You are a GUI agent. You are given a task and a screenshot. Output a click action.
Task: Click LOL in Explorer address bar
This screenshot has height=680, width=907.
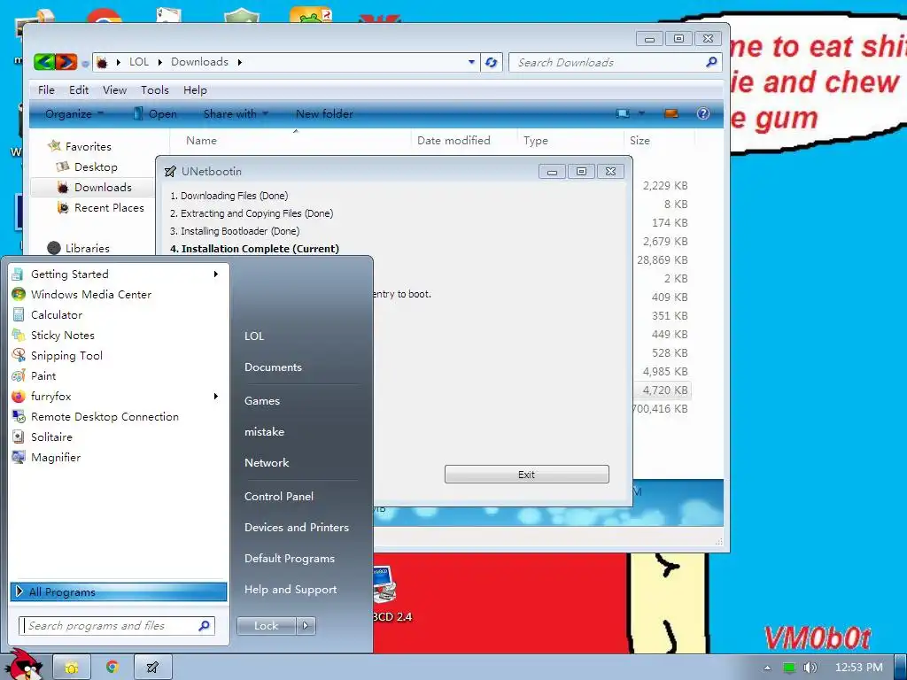click(x=139, y=62)
